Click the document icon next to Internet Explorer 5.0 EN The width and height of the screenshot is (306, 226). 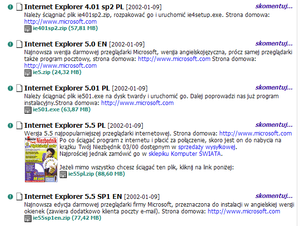click(x=19, y=44)
